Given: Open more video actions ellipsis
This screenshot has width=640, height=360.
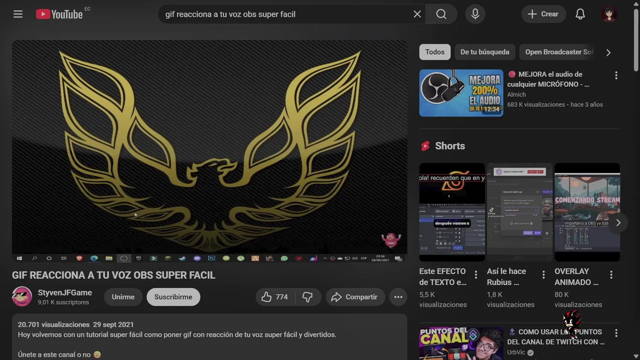Looking at the screenshot, I should [398, 297].
